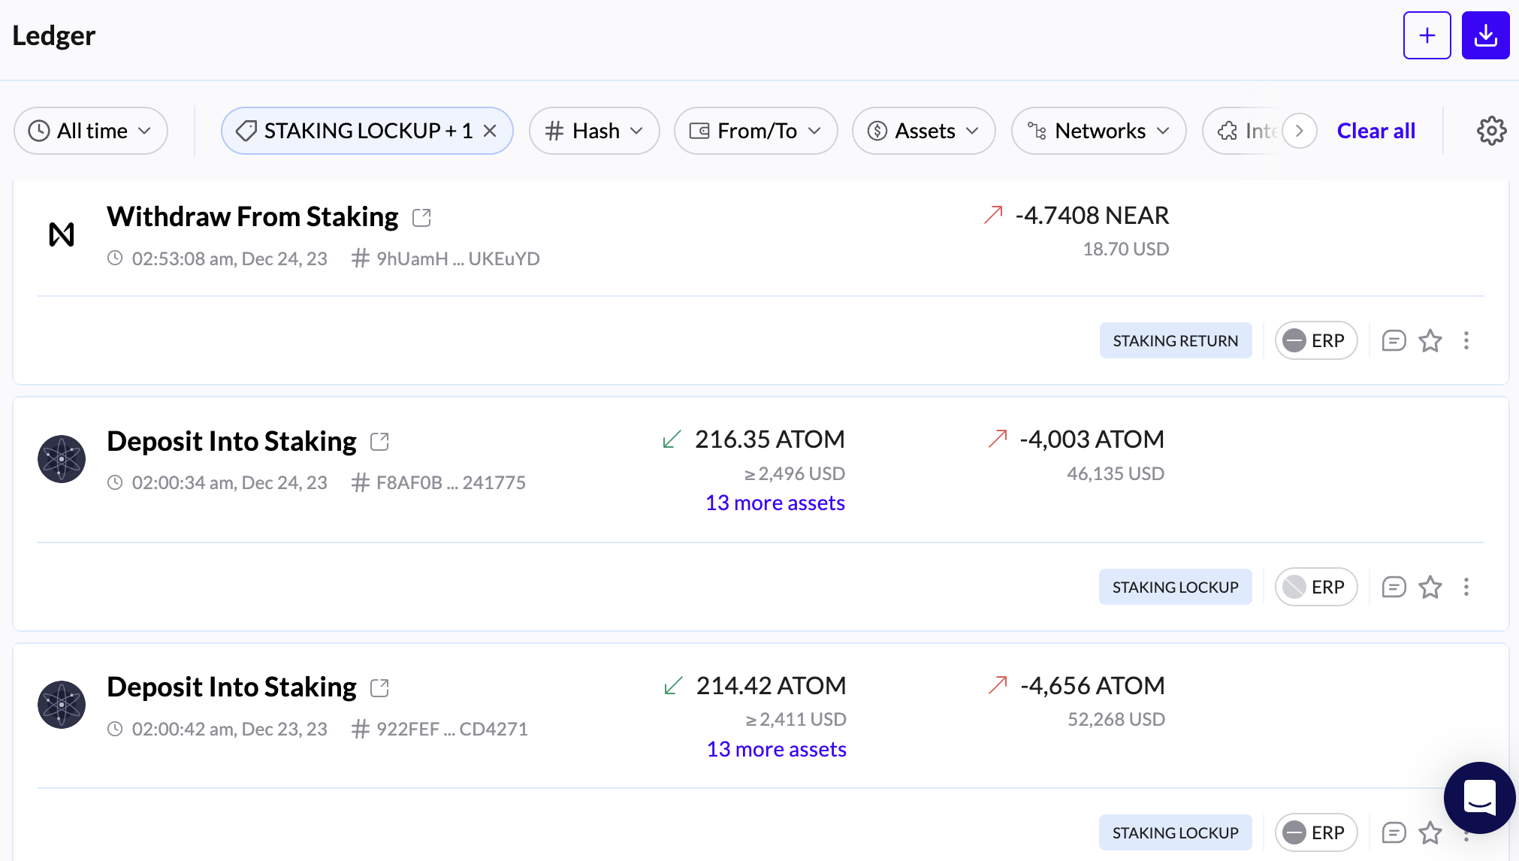Screen dimensions: 1519x861
Task: Open three-dot menu for NEAR transaction
Action: coord(1466,341)
